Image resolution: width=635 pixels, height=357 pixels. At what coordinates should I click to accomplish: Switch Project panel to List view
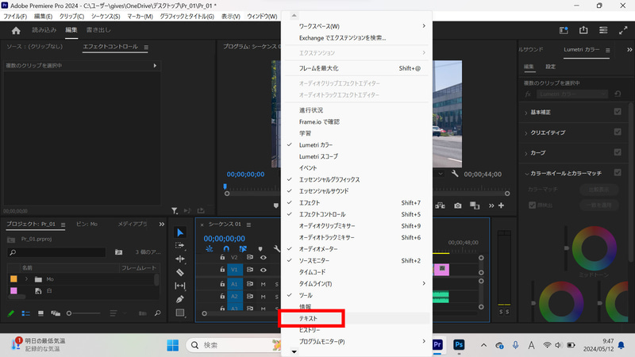click(25, 313)
